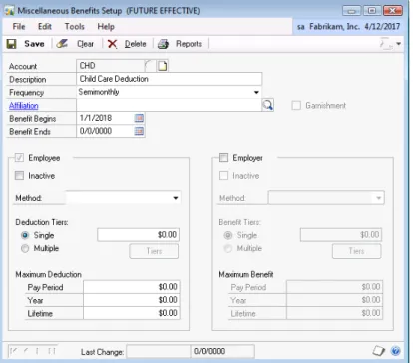413x363 pixels.
Task: Click the application icon in title bar
Action: (x=10, y=10)
